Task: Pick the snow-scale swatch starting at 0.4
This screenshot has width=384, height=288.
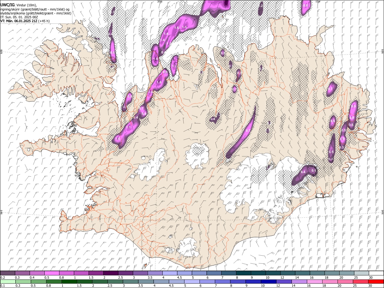Action: [37, 273]
